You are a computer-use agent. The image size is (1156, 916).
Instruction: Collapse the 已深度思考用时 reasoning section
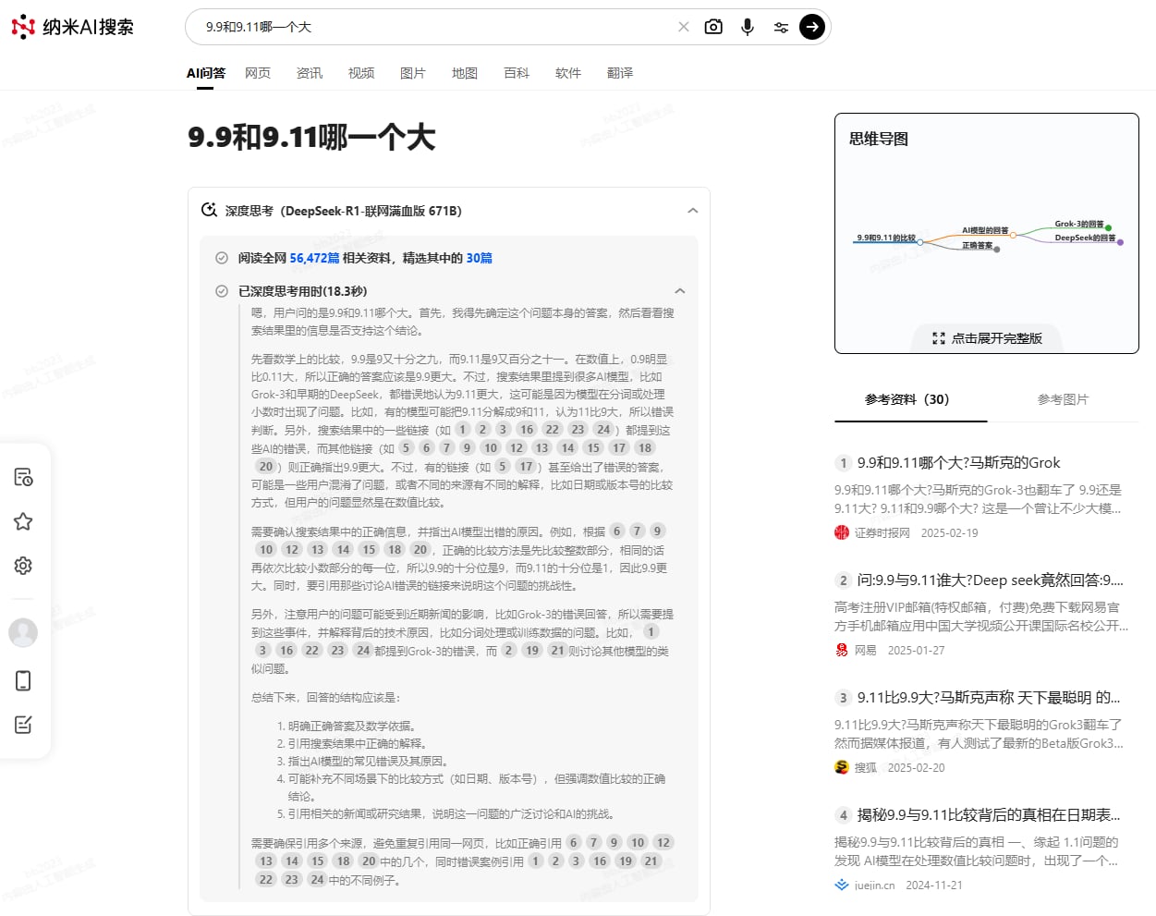680,291
